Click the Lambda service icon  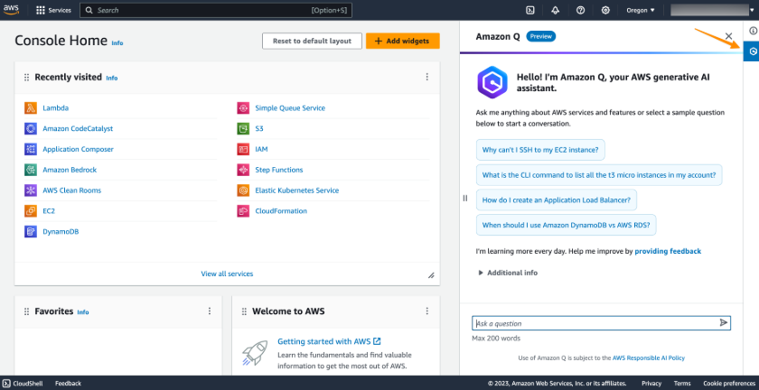click(x=31, y=108)
